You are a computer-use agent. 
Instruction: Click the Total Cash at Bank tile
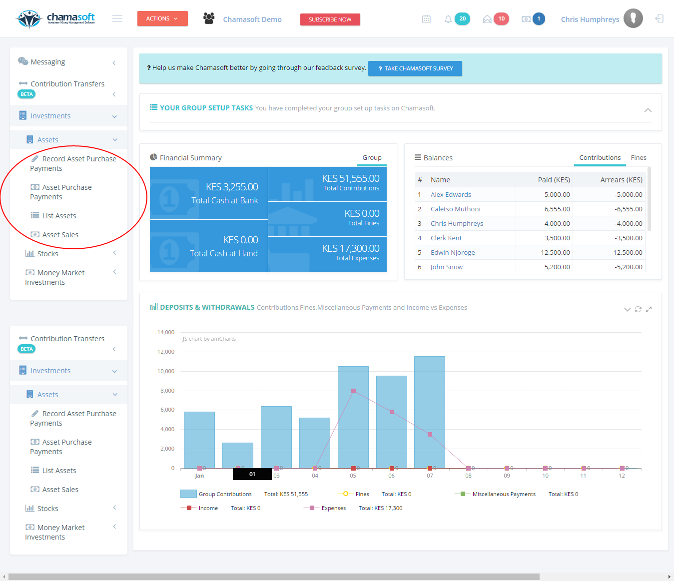[209, 193]
